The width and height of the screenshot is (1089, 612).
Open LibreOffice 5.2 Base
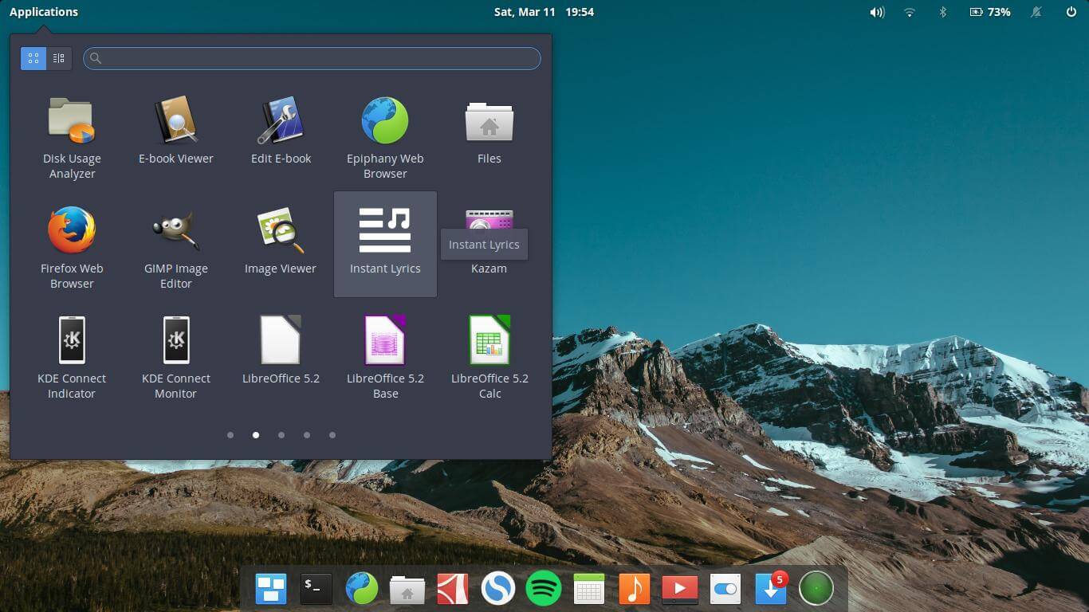tap(385, 357)
